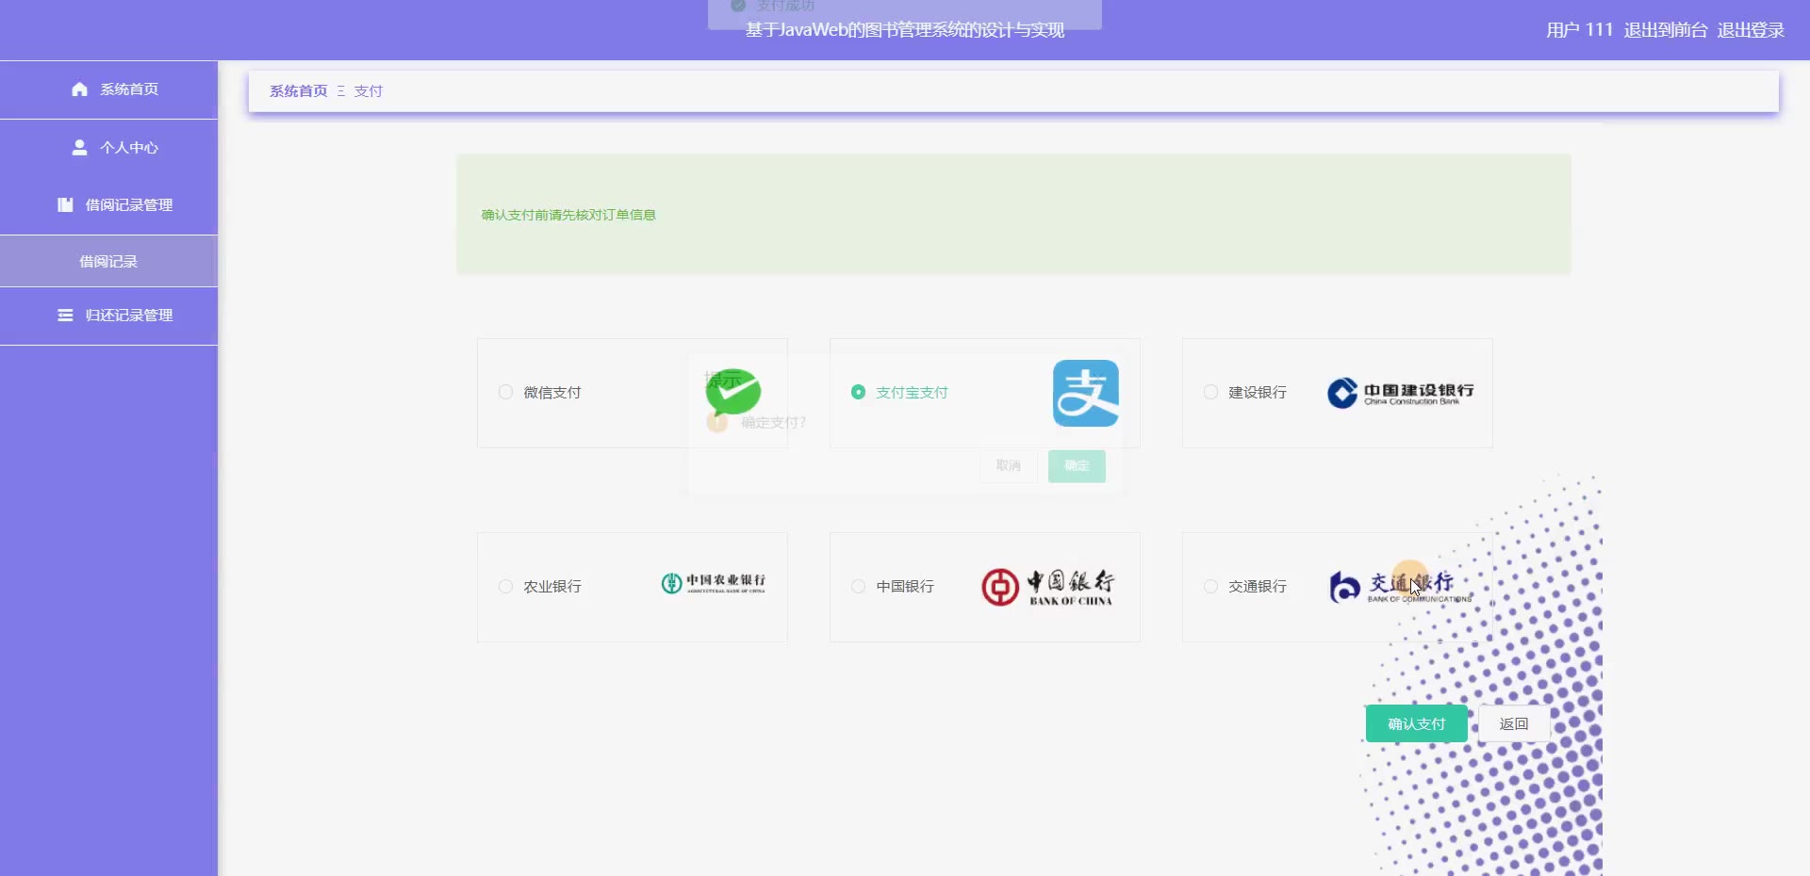Click the 微信支付 label text
Screen dimensions: 1810x876
tap(552, 393)
